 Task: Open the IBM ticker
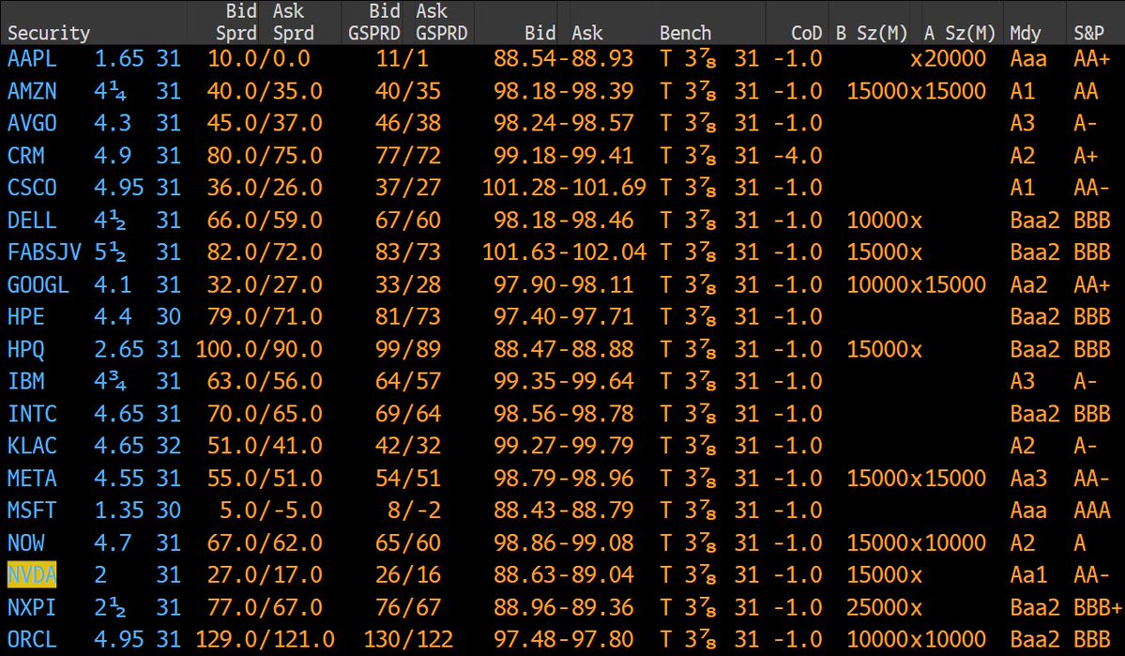[x=26, y=381]
